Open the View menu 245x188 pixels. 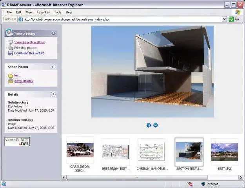tap(29, 12)
